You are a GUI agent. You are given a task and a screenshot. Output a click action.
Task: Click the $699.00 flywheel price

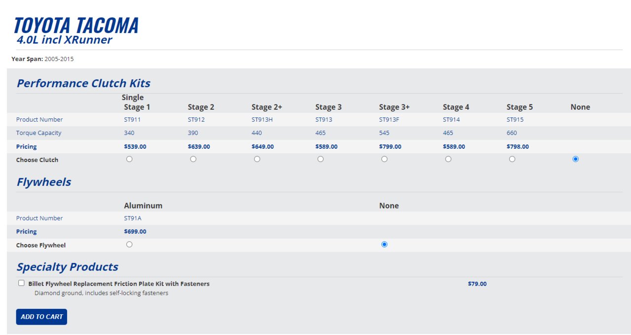135,232
